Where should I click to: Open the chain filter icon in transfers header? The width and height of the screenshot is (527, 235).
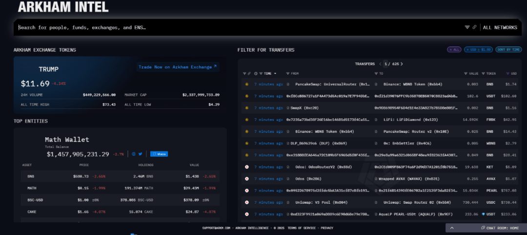click(x=244, y=73)
